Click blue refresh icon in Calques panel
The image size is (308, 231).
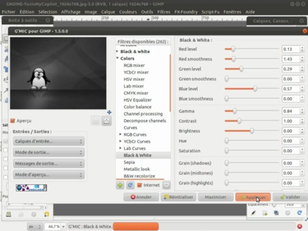click(x=299, y=213)
